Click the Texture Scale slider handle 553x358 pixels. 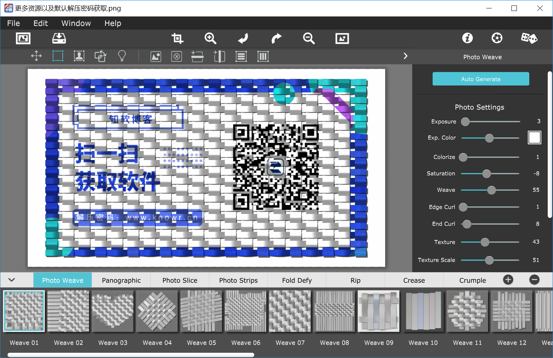coord(490,260)
